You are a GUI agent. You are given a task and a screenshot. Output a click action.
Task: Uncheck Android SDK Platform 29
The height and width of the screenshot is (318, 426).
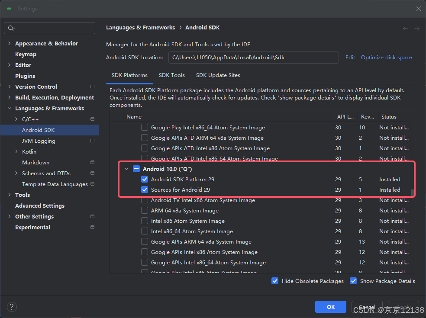[x=145, y=179]
